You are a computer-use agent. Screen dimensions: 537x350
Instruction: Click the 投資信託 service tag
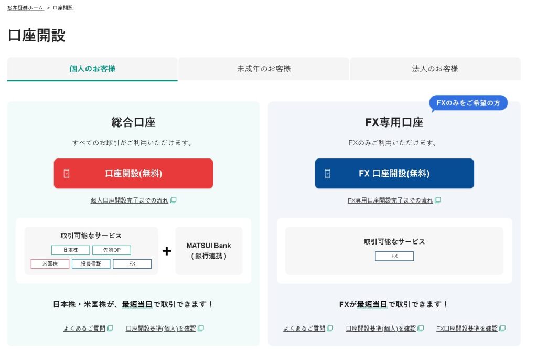(x=91, y=264)
